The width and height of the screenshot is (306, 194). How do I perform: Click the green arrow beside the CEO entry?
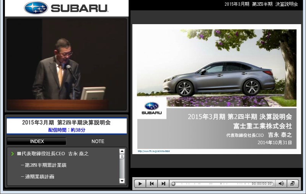coord(13,154)
